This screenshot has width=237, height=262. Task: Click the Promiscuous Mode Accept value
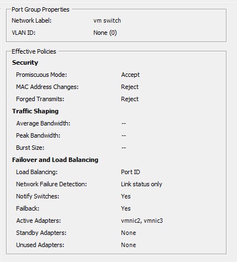pos(130,75)
